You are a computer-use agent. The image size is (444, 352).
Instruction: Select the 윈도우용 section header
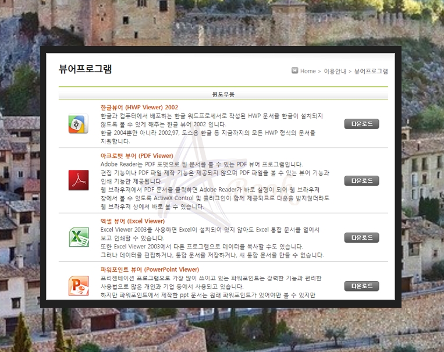point(223,94)
